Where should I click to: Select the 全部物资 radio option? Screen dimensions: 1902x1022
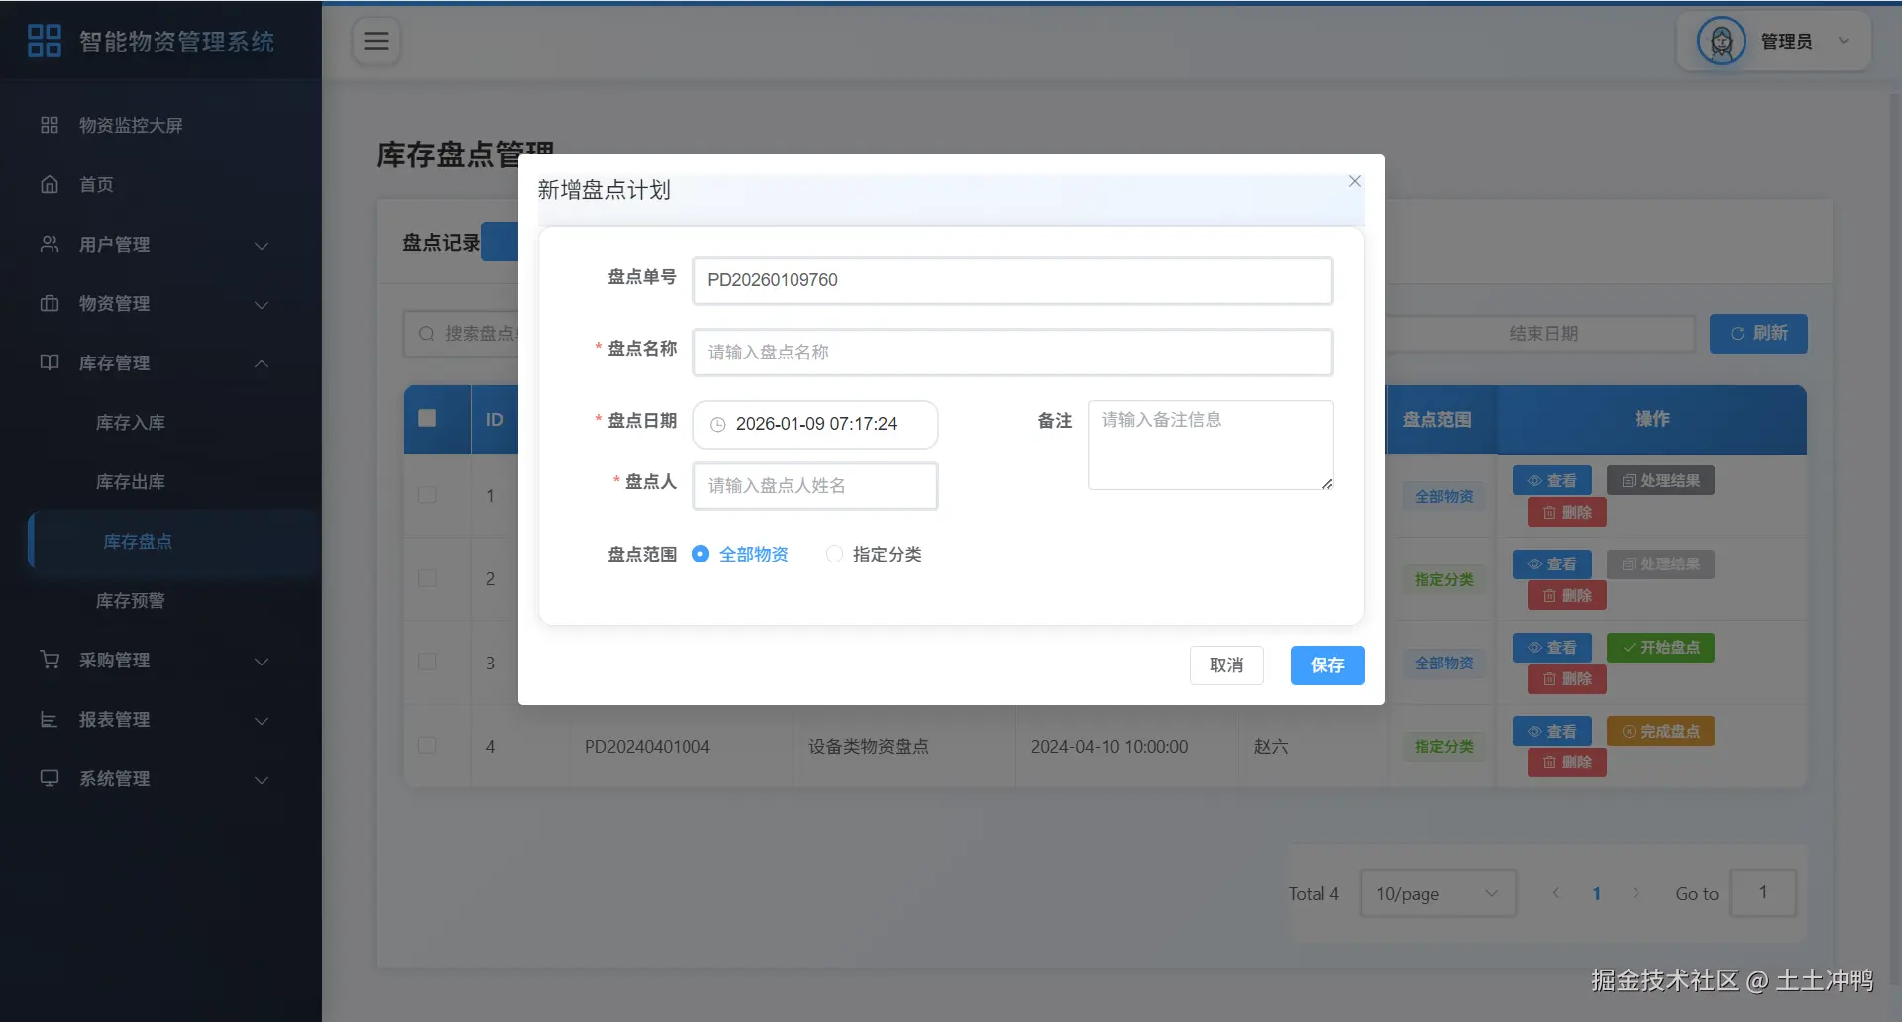(740, 554)
